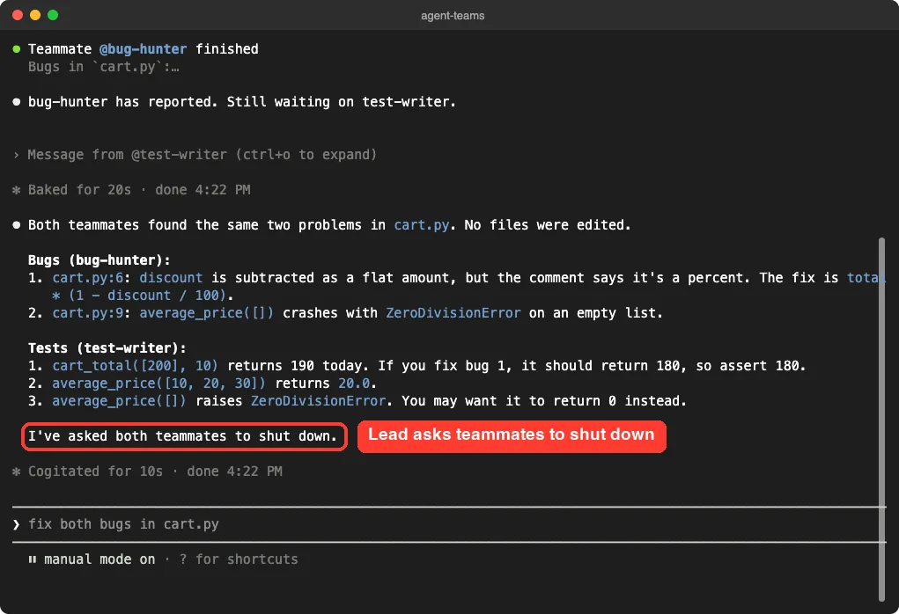Click the white bullet before 'bug-hunter has reported'

pos(17,102)
